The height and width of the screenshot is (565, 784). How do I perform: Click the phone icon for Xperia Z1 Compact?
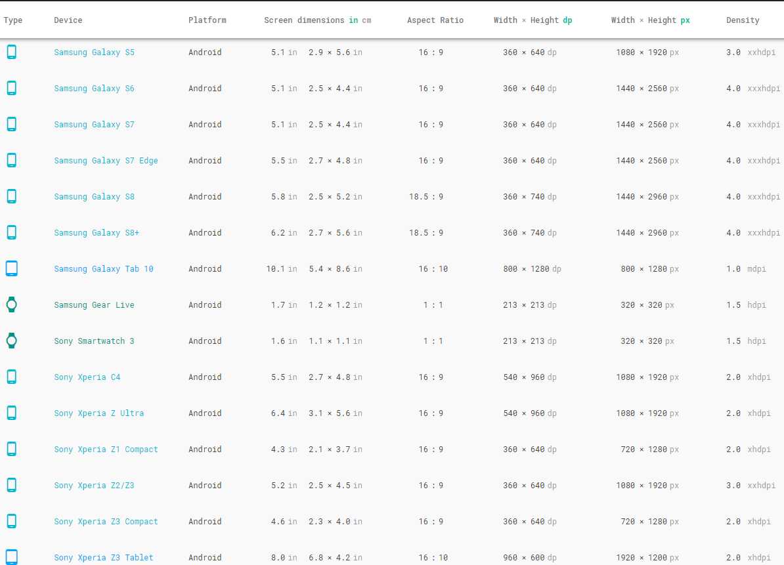pyautogui.click(x=12, y=449)
